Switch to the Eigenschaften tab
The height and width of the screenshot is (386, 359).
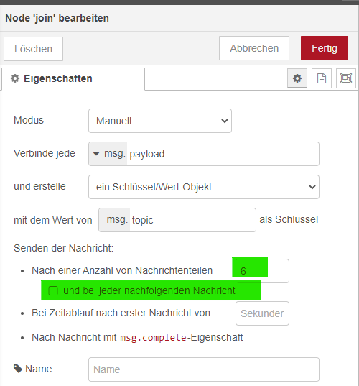point(73,79)
